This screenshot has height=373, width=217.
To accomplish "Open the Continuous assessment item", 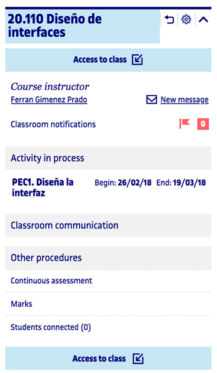I will point(108,281).
